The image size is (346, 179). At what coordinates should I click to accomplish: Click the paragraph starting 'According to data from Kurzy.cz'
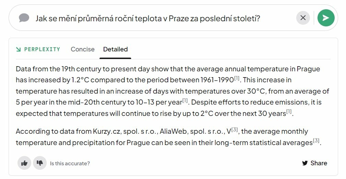[x=169, y=137]
